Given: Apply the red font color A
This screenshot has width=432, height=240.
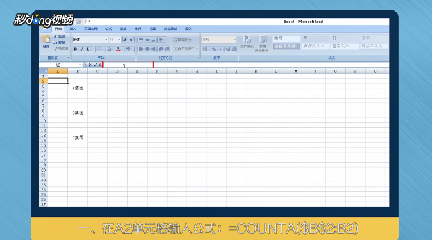Looking at the screenshot, I should (118, 49).
